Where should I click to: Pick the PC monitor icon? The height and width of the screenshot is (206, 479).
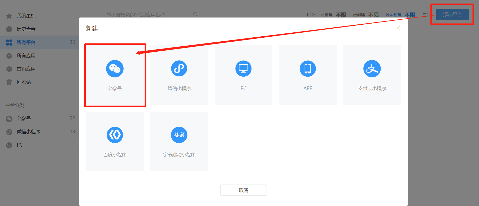coord(243,69)
